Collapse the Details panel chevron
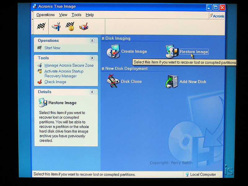 tap(92, 92)
